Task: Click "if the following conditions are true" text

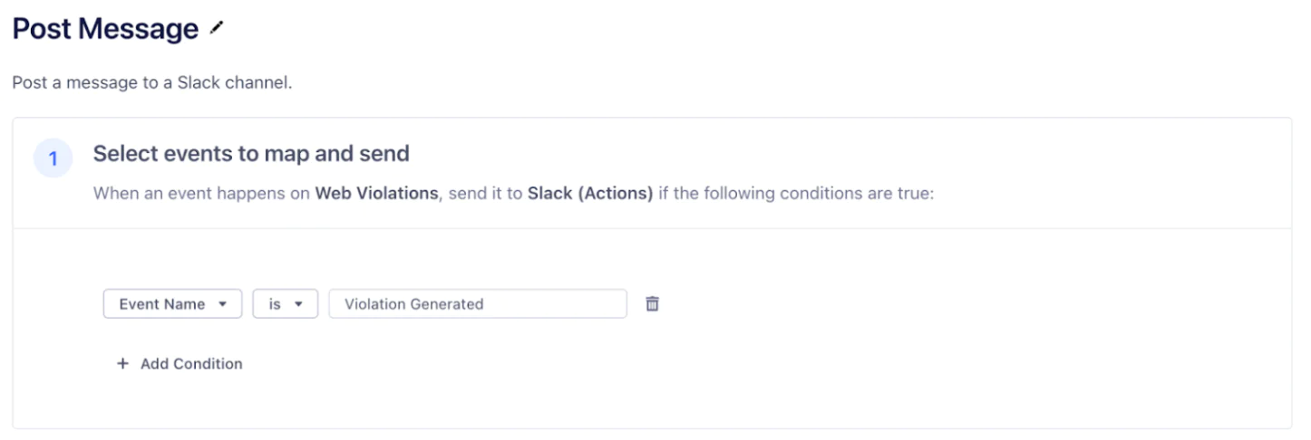Action: click(x=795, y=194)
